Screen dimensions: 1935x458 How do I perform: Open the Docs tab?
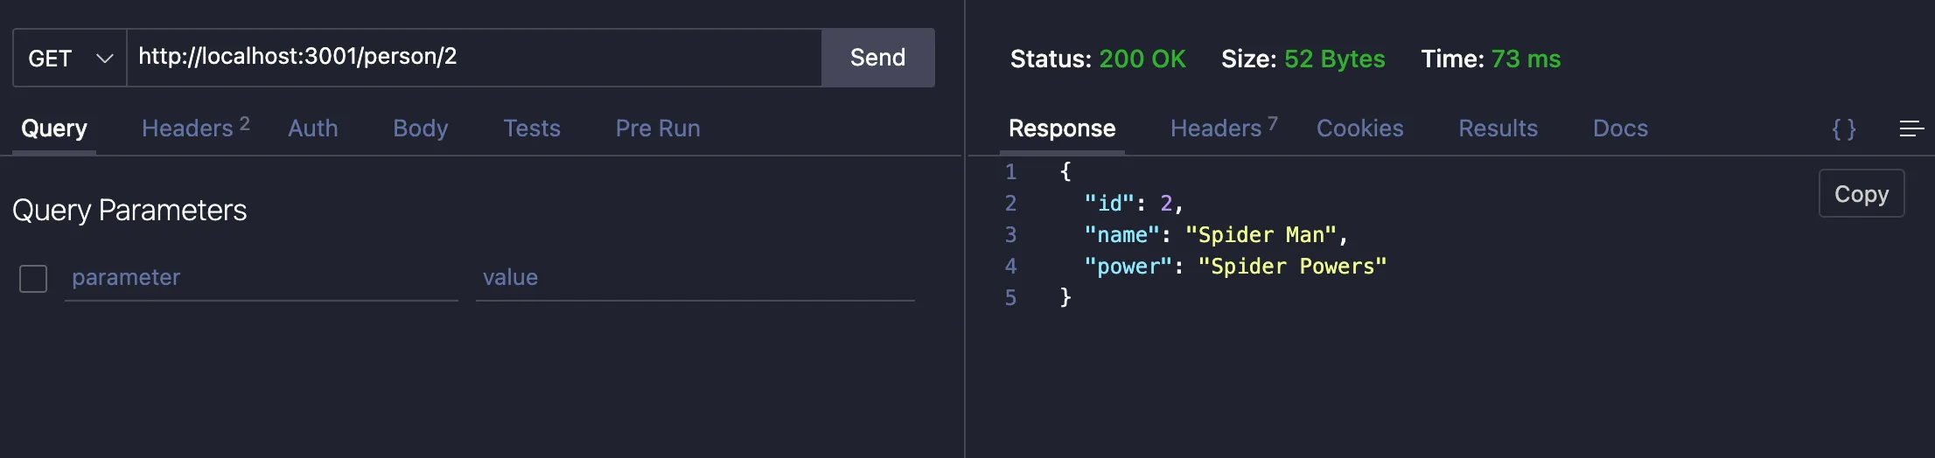click(1619, 128)
